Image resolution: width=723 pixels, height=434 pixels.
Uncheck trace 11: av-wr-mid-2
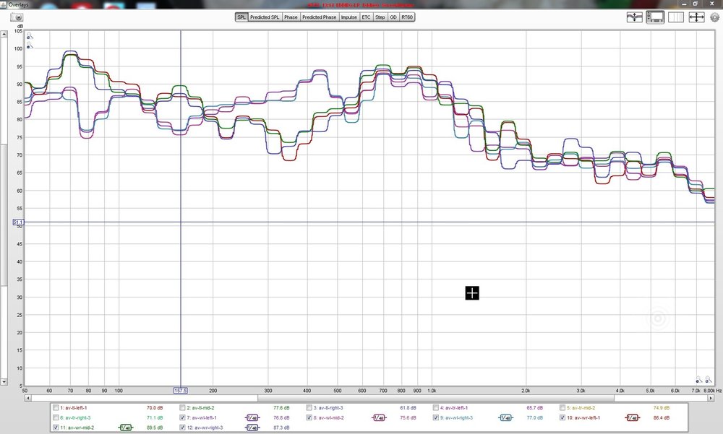click(56, 428)
